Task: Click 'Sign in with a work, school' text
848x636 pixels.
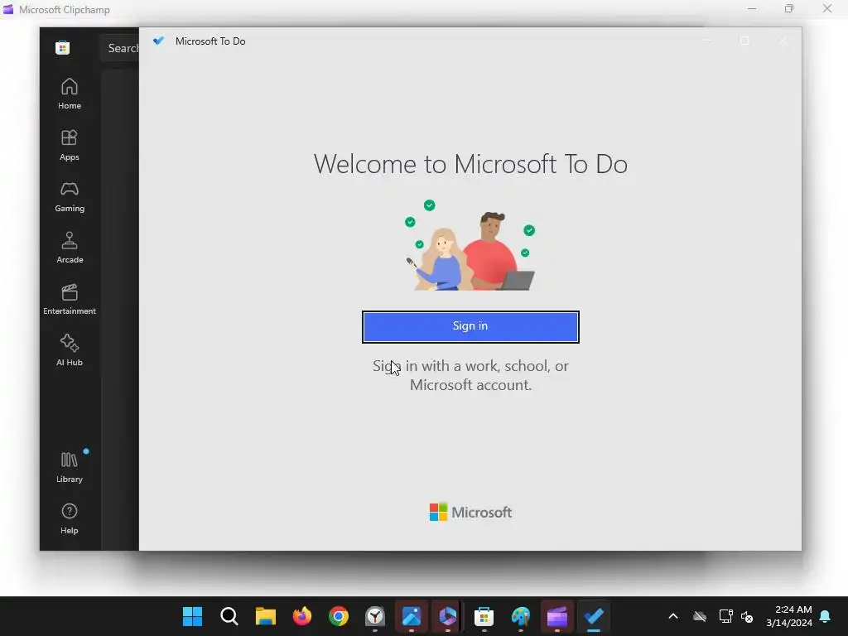Action: pos(470,375)
